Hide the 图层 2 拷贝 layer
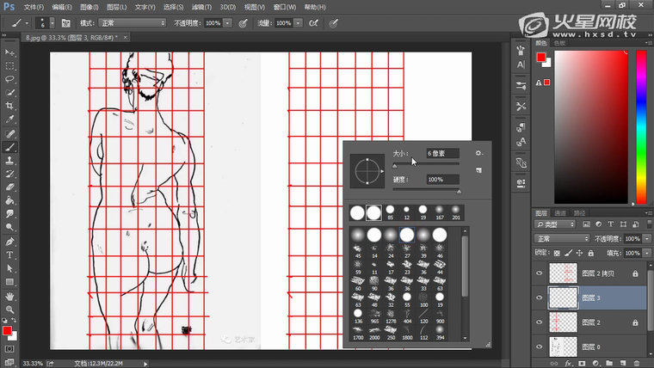Viewport: 654px width, 368px height. (540, 273)
